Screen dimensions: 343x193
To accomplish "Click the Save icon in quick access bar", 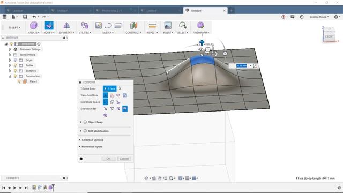I will click(25, 17).
